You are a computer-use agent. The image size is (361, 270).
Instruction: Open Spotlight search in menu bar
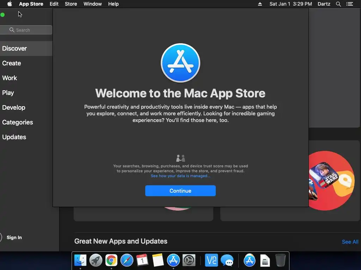click(338, 4)
